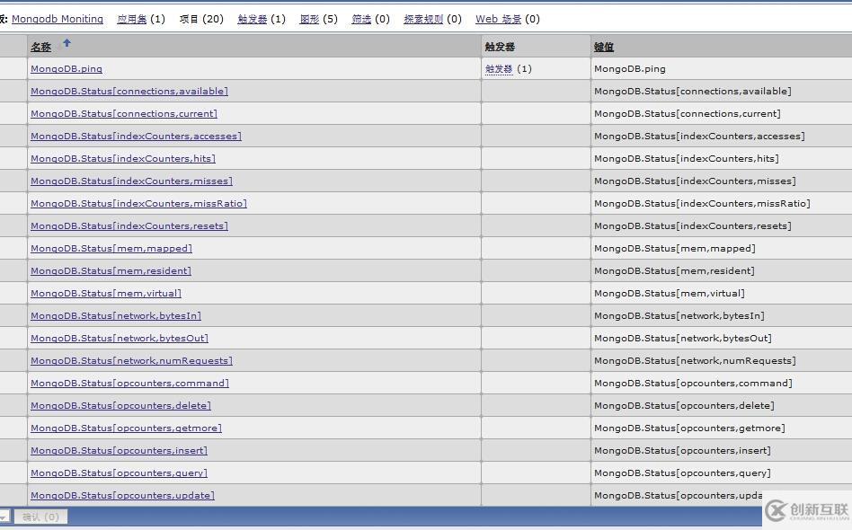Viewport: 852px width, 530px height.
Task: Select the key value MongoDB.ping text
Action: click(630, 69)
